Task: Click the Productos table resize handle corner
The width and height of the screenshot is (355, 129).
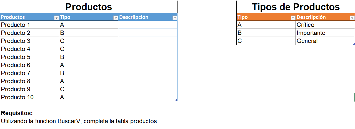Action: pos(176,100)
